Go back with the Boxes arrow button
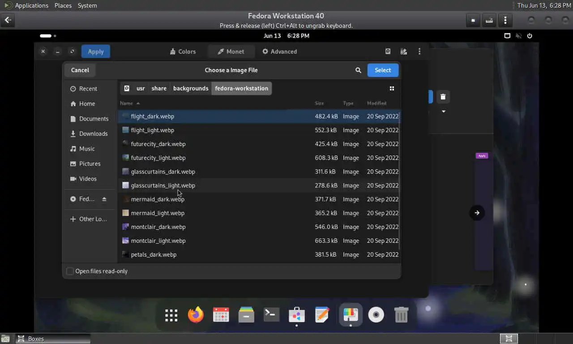The width and height of the screenshot is (573, 344). [8, 20]
